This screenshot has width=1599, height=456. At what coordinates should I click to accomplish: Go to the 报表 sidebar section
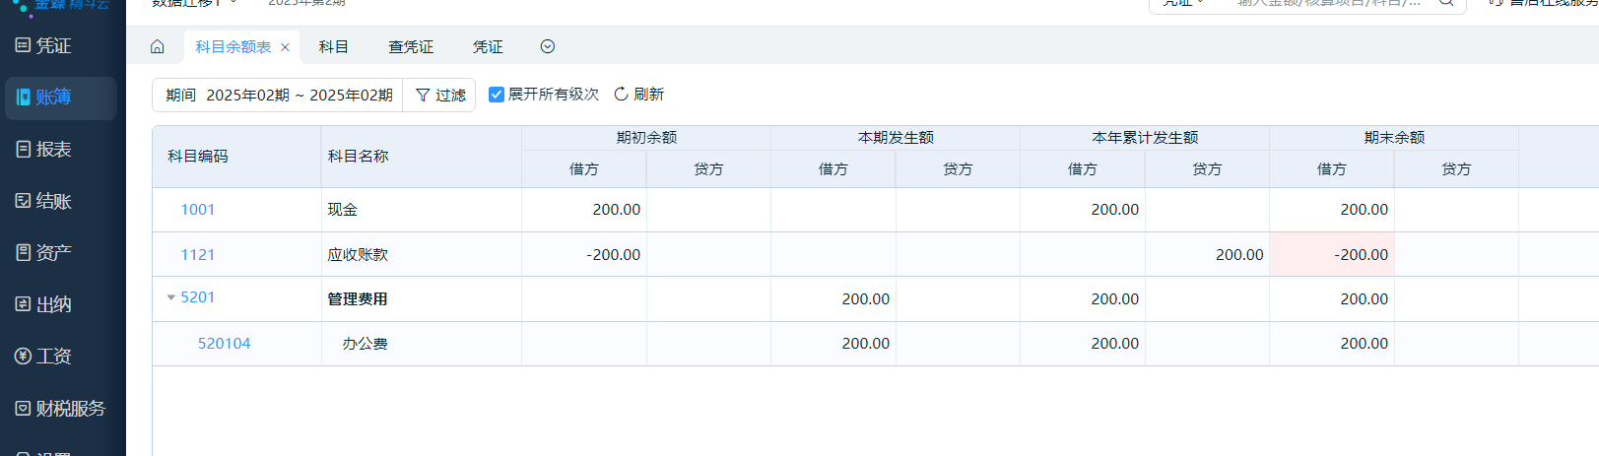(x=44, y=150)
